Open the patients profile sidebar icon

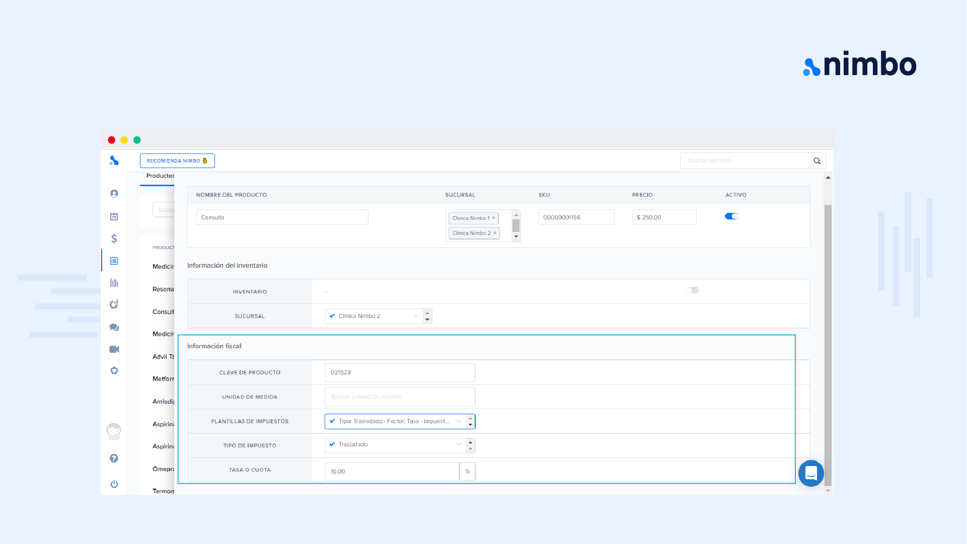(114, 194)
